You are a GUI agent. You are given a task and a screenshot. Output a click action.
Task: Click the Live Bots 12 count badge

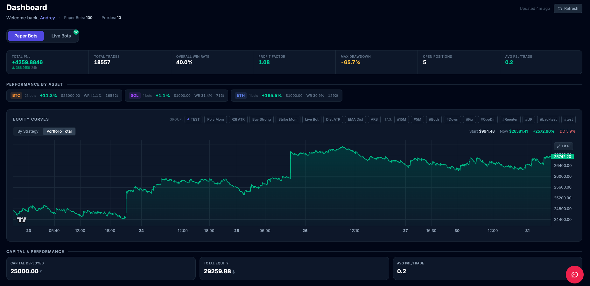[x=76, y=32]
